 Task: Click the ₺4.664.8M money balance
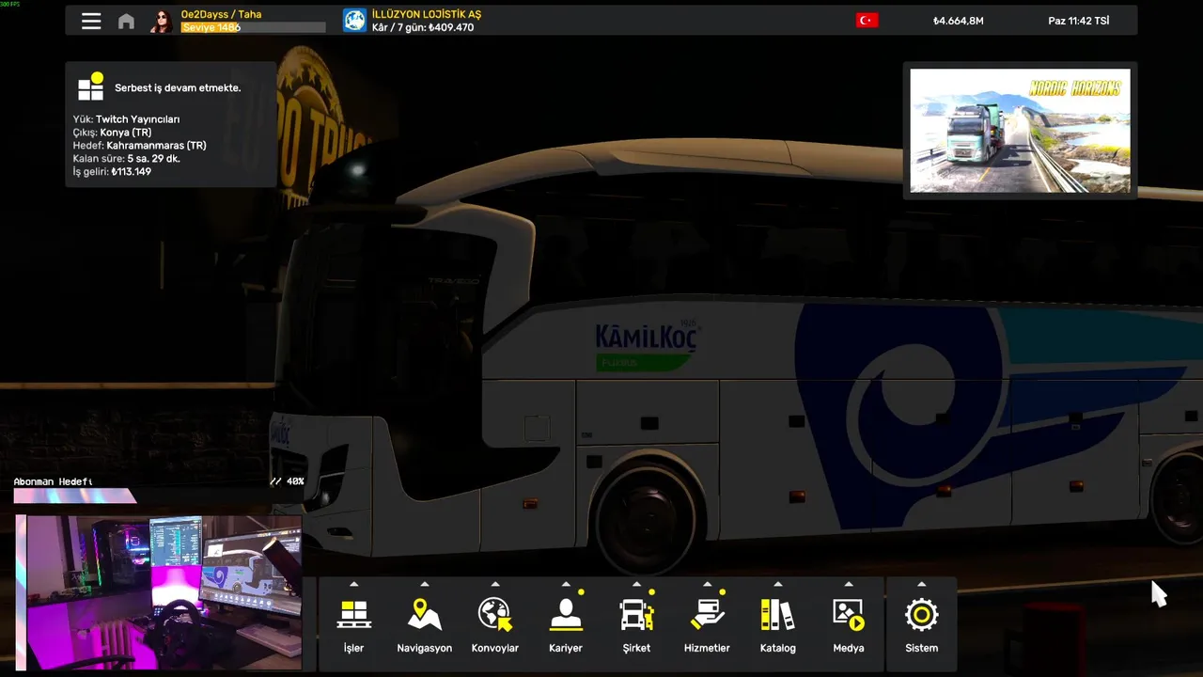(959, 21)
